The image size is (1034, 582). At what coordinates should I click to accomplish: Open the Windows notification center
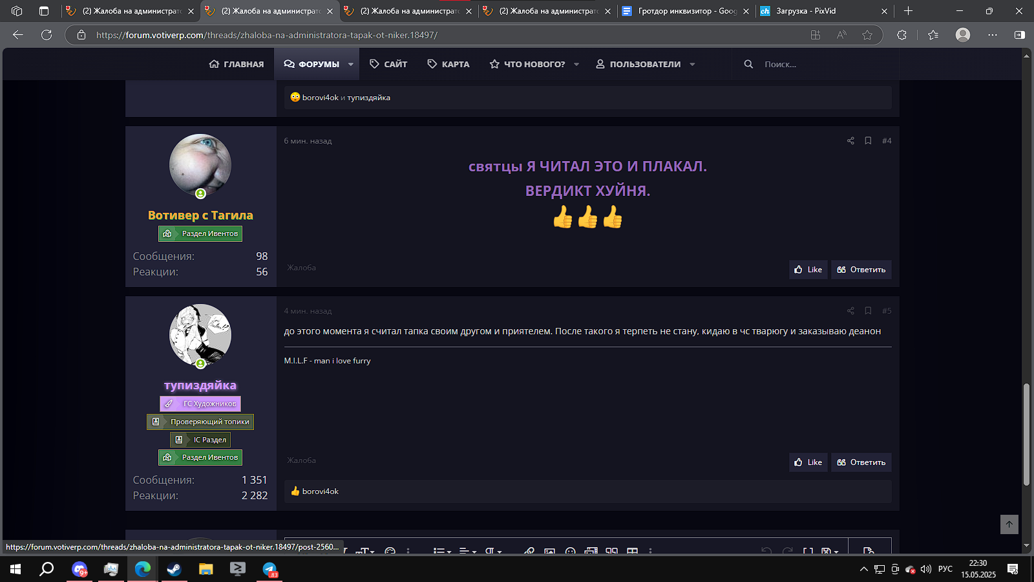click(x=1013, y=569)
